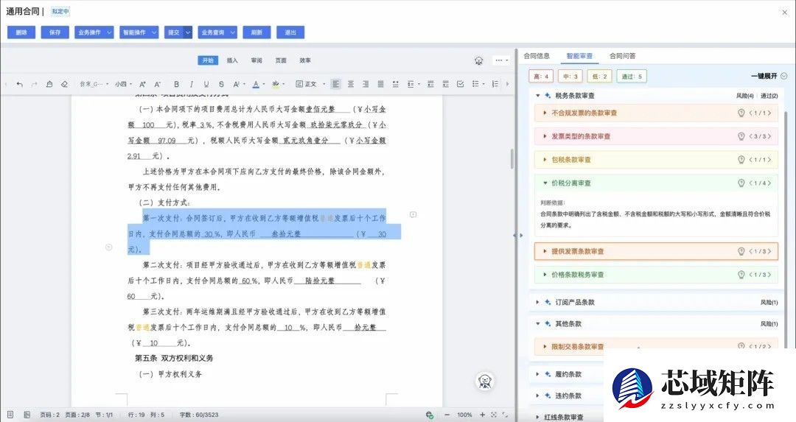Increase font size with A+ icon
Image resolution: width=796 pixels, height=422 pixels.
tap(143, 84)
